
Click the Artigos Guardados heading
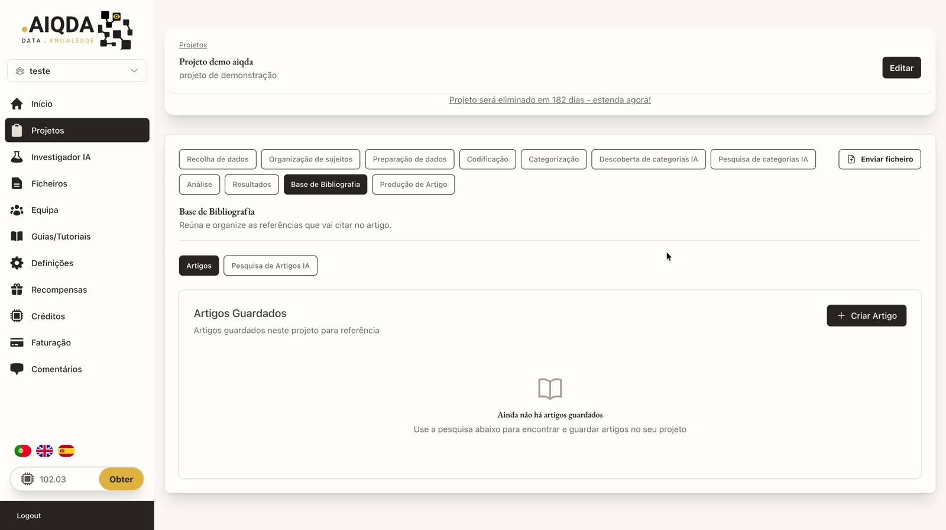tap(240, 314)
